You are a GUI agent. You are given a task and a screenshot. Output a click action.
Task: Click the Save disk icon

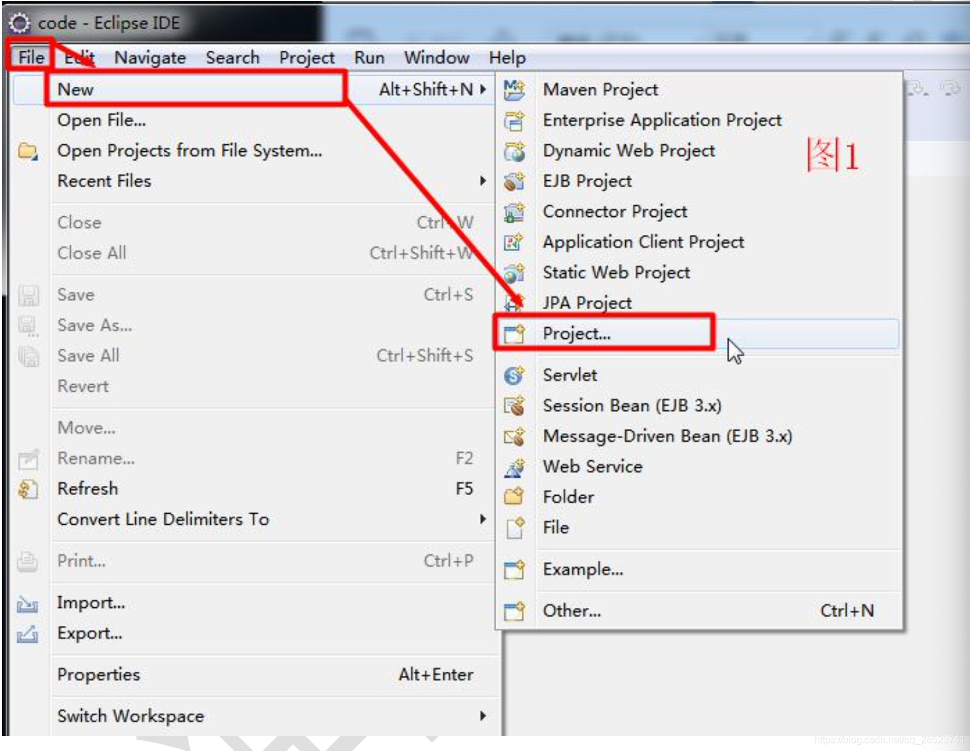tap(28, 295)
